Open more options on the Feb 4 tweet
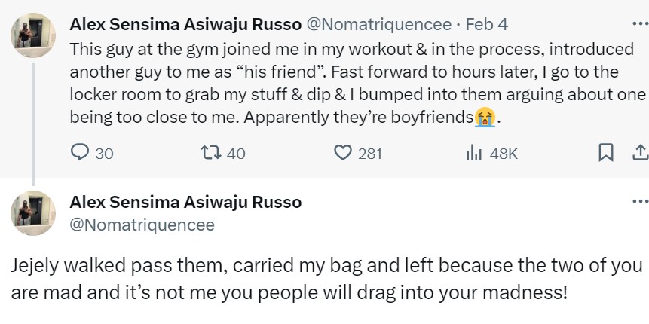Viewport: 649px width, 324px height. (x=640, y=23)
